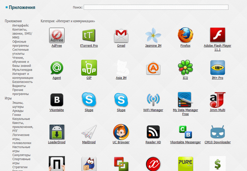Select the Виджеты category
This screenshot has width=247, height=171.
click(19, 86)
